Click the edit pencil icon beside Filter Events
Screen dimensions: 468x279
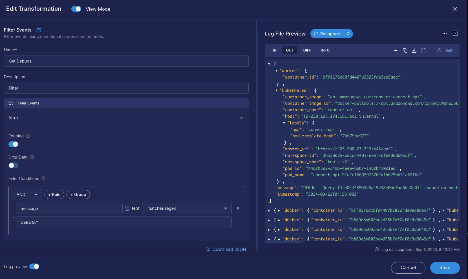tap(39, 30)
